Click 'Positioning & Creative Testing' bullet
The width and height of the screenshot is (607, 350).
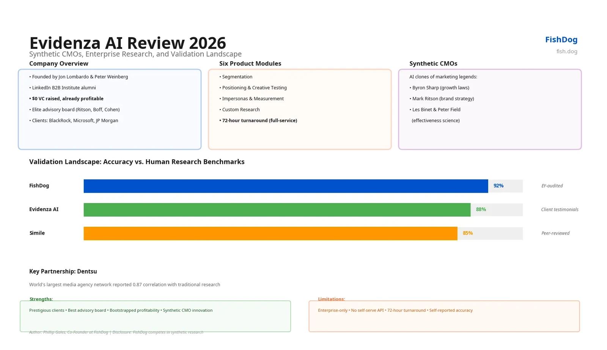(253, 88)
